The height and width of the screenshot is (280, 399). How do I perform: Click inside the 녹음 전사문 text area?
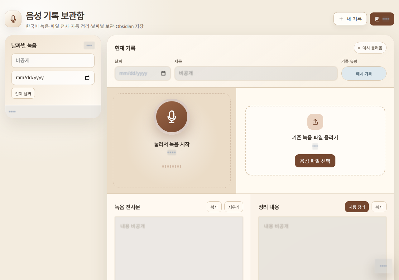tap(179, 248)
